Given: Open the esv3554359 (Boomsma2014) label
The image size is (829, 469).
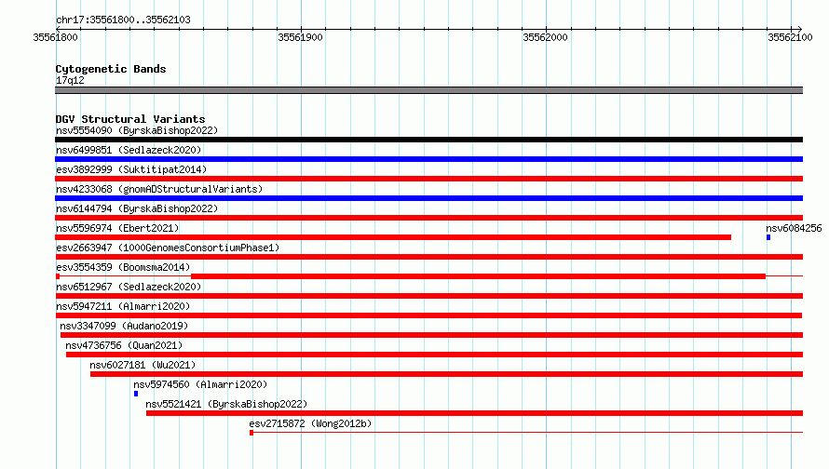Looking at the screenshot, I should click(123, 267).
